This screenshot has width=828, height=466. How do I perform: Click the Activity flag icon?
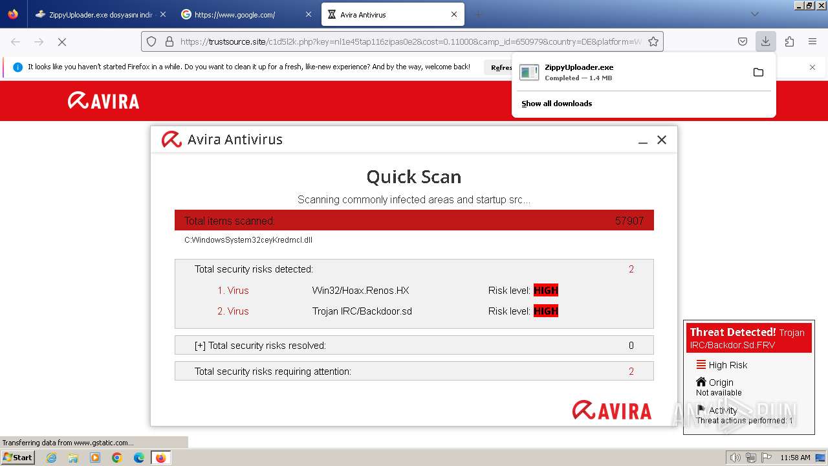[x=701, y=410]
